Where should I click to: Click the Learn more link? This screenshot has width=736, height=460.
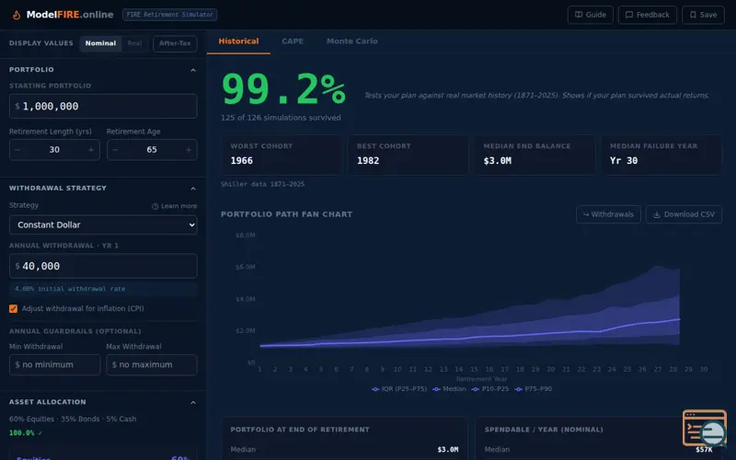pyautogui.click(x=174, y=206)
